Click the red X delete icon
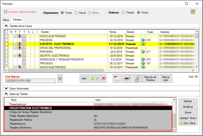Screen dimensions: 203x136 click(104, 78)
